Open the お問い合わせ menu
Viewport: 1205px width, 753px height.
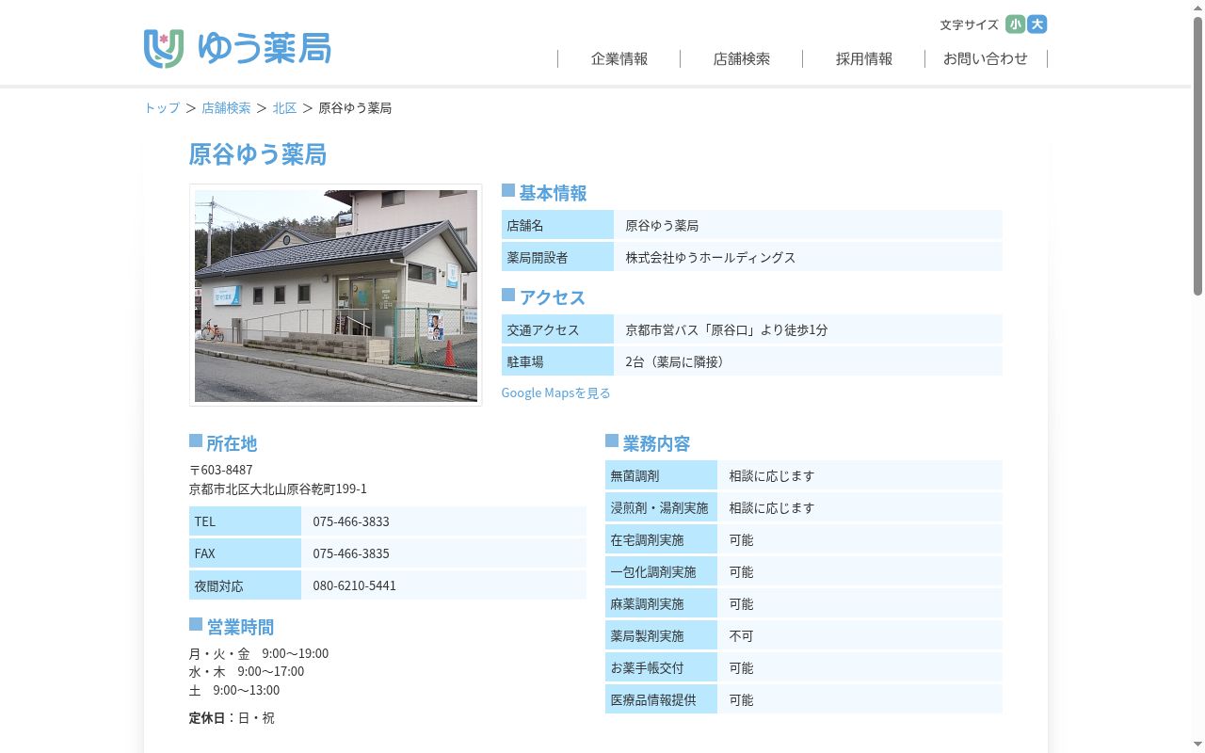[986, 58]
